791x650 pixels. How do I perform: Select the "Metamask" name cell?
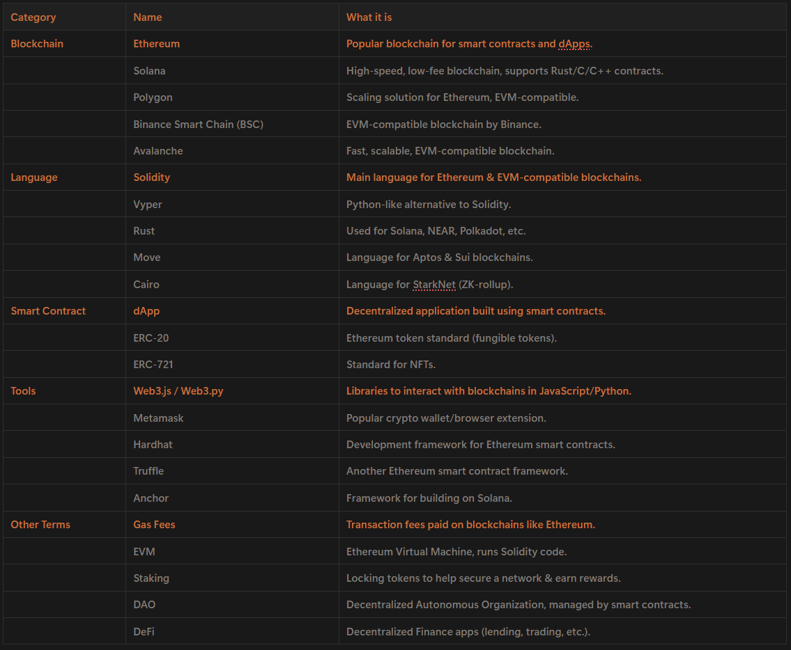tap(158, 418)
